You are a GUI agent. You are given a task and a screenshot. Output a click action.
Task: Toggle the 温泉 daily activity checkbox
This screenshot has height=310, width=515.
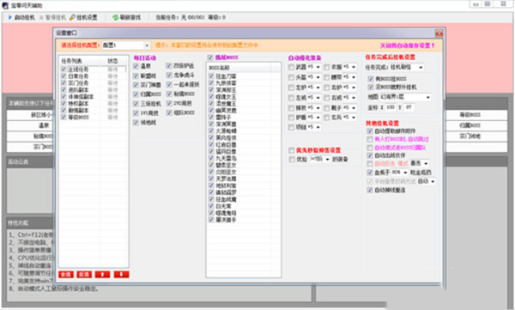136,66
